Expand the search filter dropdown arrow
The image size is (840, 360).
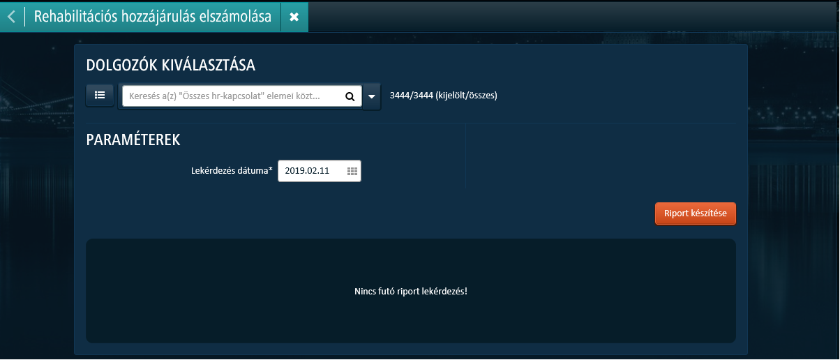point(372,96)
